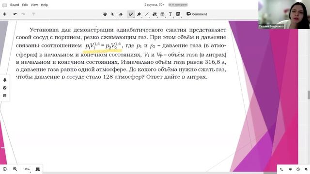Click the All participants badge
The width and height of the screenshot is (310, 174).
pos(178,5)
